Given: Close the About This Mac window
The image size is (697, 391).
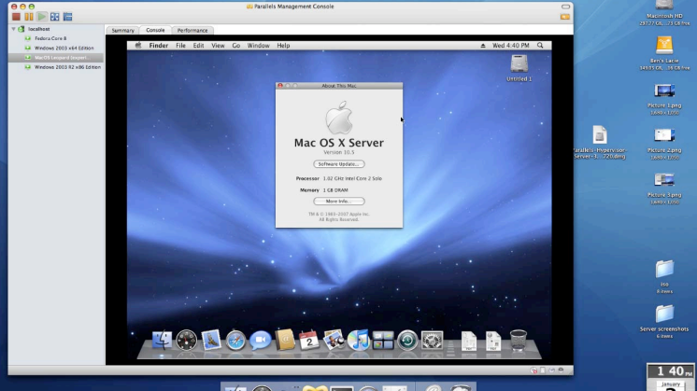Looking at the screenshot, I should (x=280, y=86).
